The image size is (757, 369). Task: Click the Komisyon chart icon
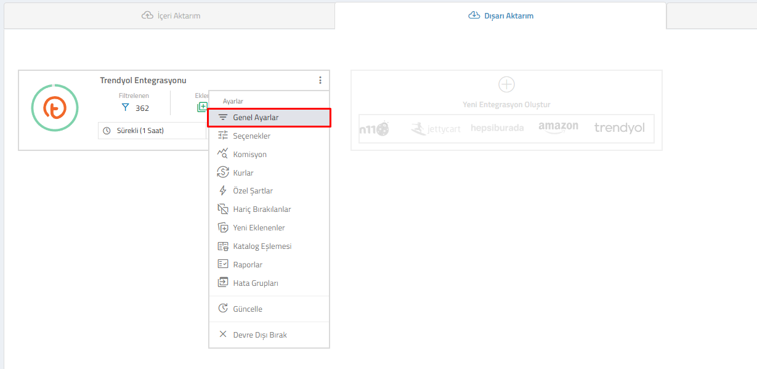pos(223,154)
